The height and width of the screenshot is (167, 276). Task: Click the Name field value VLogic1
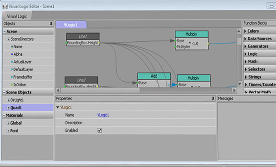click(x=103, y=115)
